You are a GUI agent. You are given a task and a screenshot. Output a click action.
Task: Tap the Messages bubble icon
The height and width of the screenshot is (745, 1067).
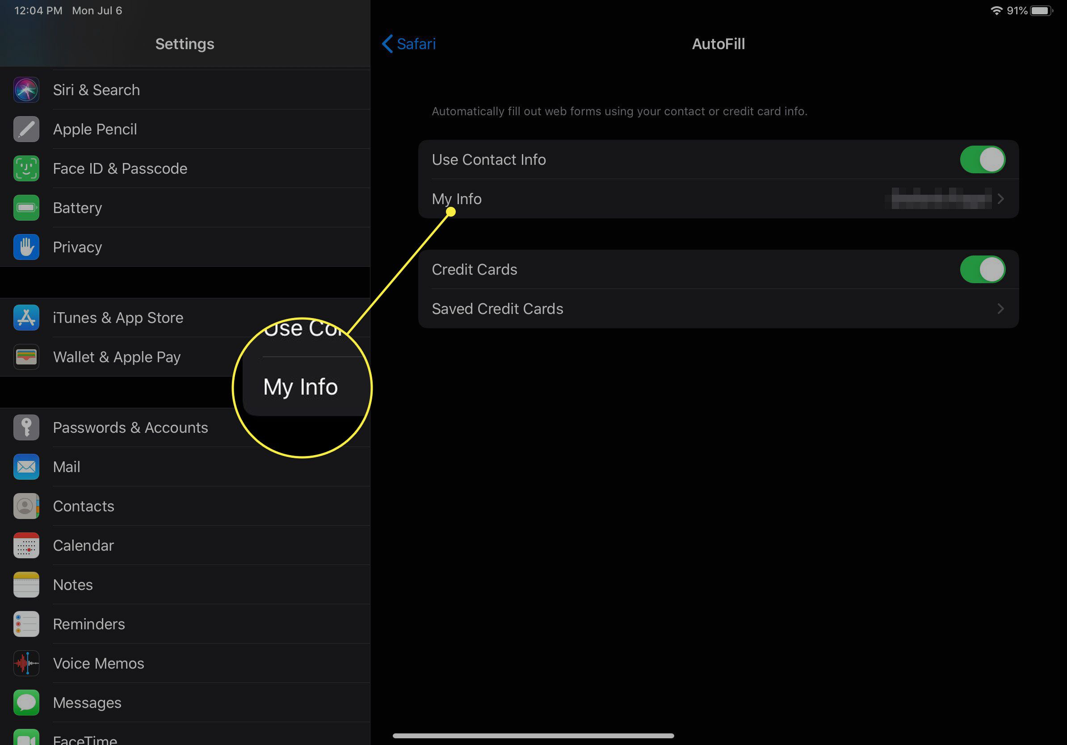coord(26,703)
